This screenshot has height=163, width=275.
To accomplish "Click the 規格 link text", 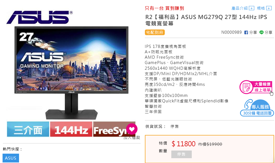I will [x=261, y=8].
